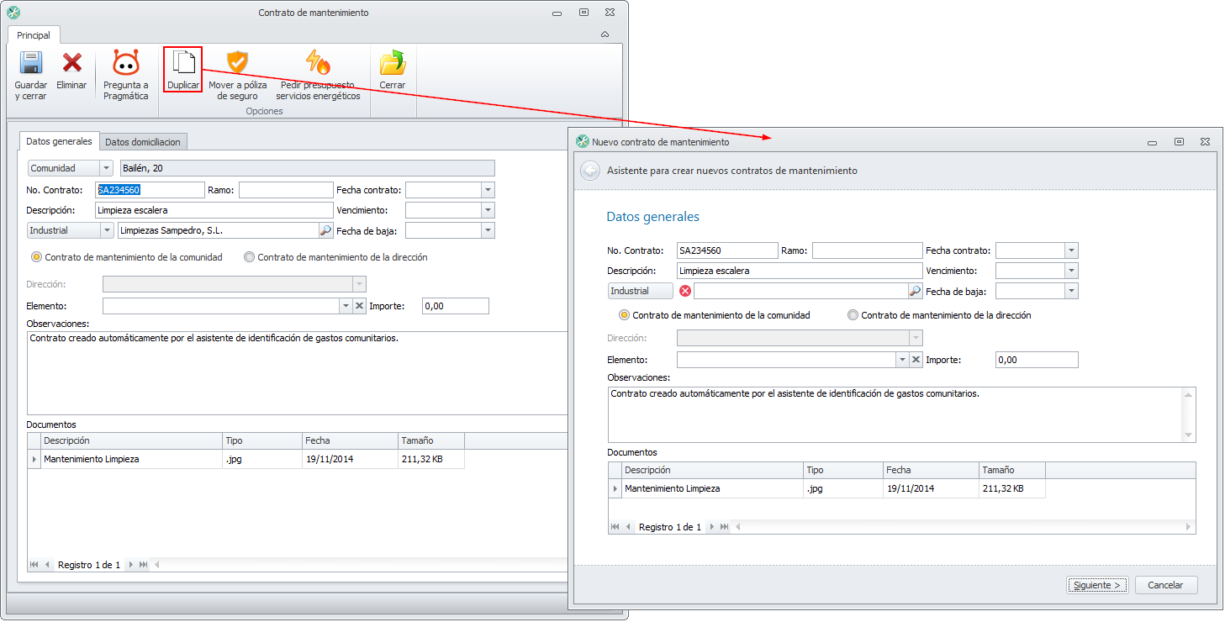Click right arrow of wizard documents horizontal scrollbar
Image resolution: width=1225 pixels, height=622 pixels.
[x=1189, y=527]
